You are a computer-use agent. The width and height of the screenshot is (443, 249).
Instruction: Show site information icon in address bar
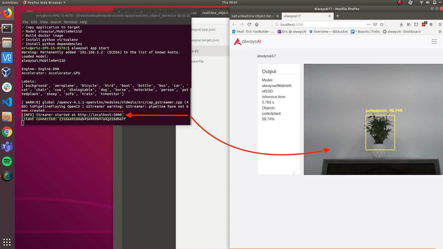[277, 24]
